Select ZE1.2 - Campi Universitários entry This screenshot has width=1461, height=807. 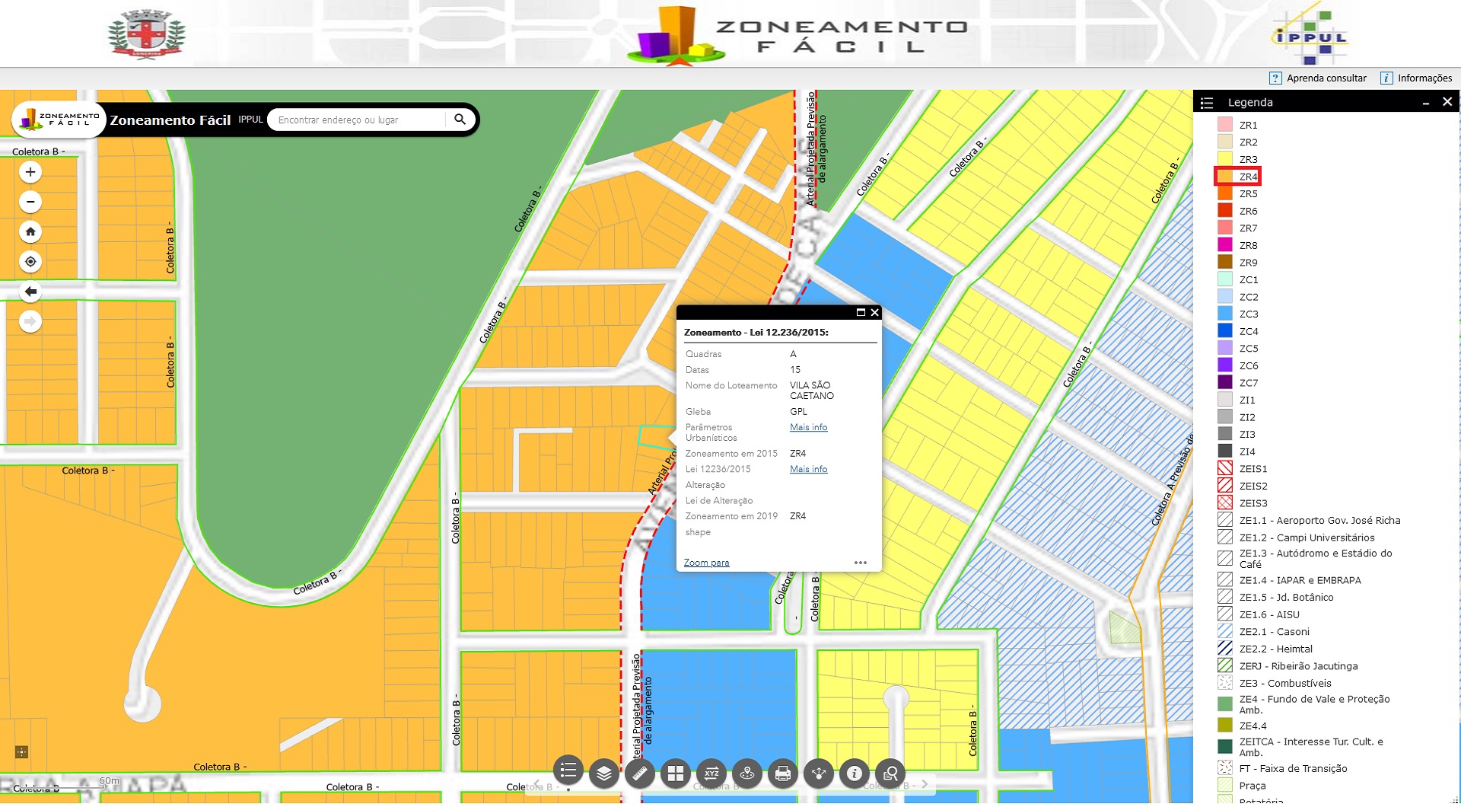[x=1307, y=537]
